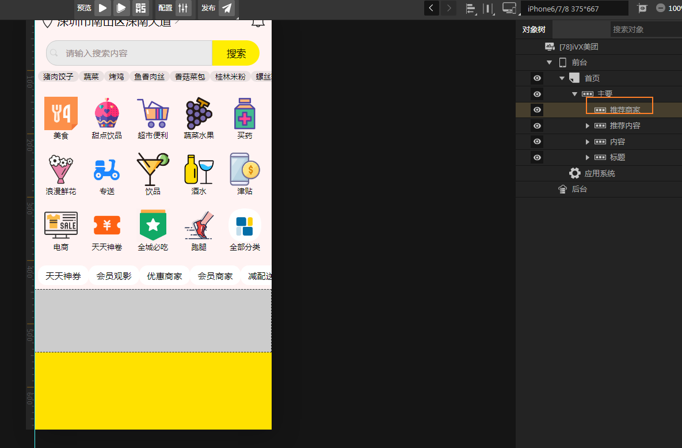
Task: Switch to the 对象树 tab
Action: tap(534, 29)
